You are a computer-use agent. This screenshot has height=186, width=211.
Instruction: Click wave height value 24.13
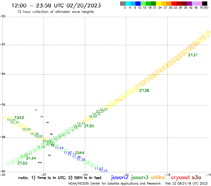[x=205, y=36]
